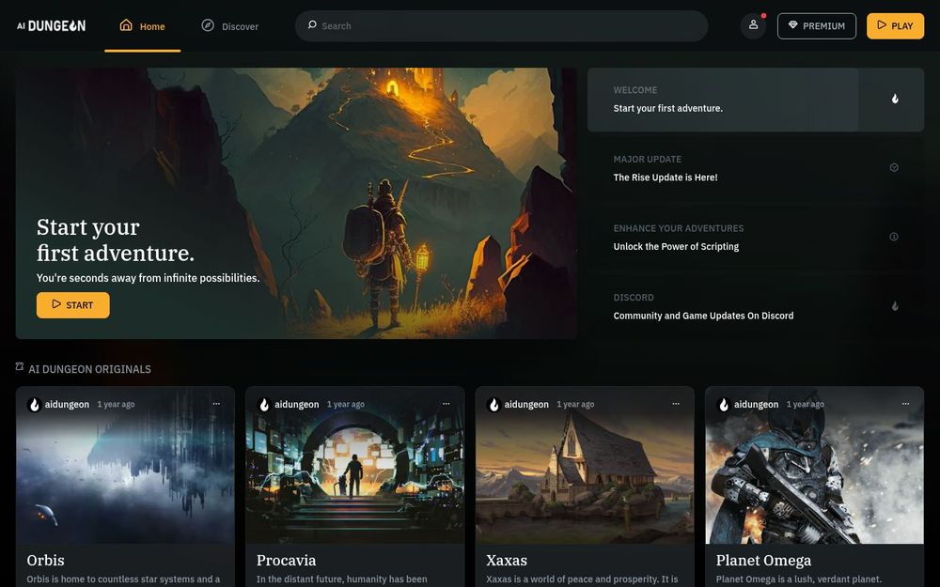Click 'Unlock the Power of Scripting' text
This screenshot has width=940, height=587.
coord(676,246)
